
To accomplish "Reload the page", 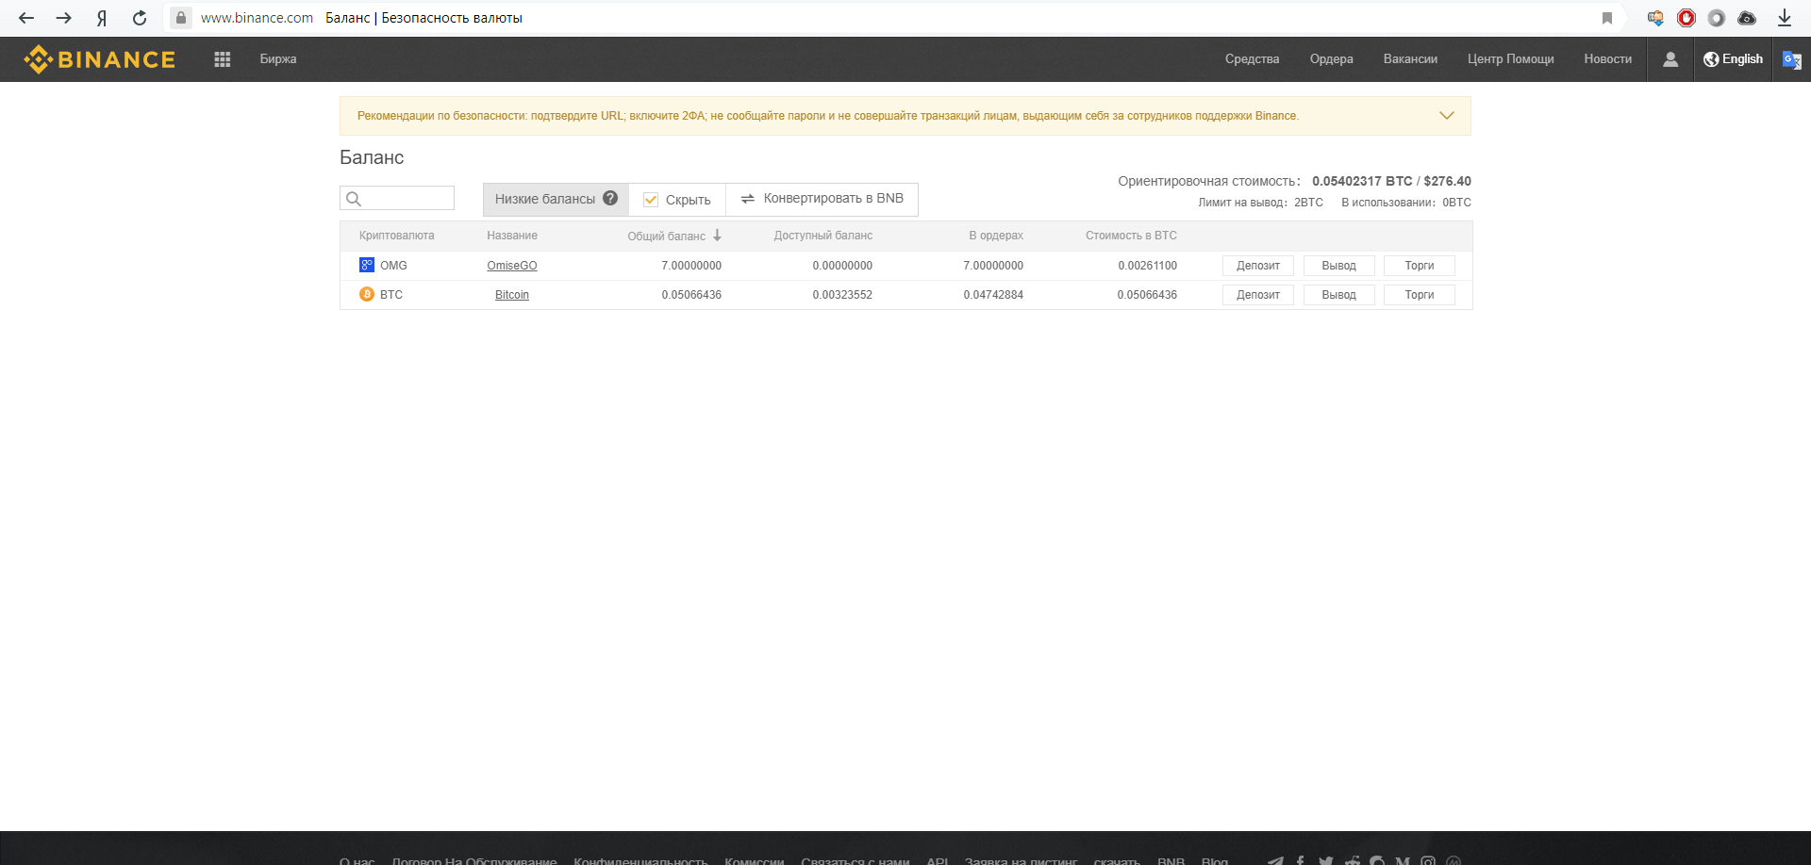I will (x=140, y=18).
